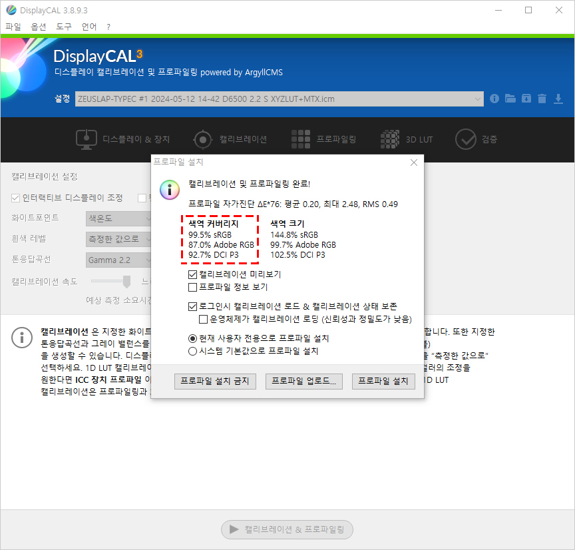Click the download/install arrow icon in header
This screenshot has height=550, width=575.
pyautogui.click(x=558, y=99)
